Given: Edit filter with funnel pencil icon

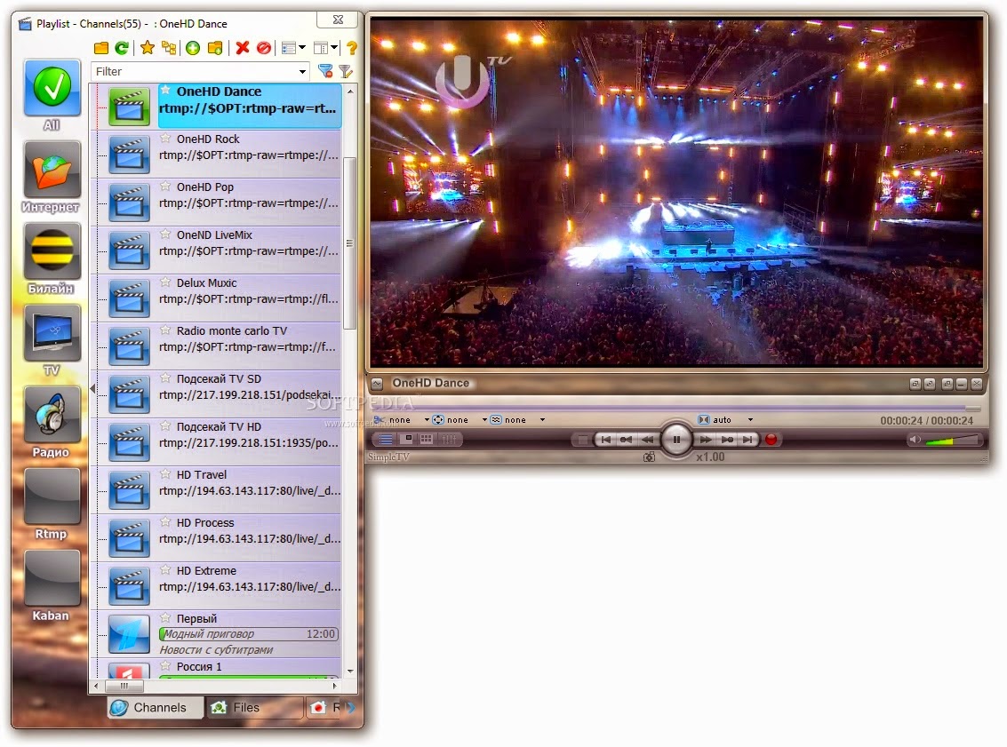Looking at the screenshot, I should pyautogui.click(x=346, y=71).
